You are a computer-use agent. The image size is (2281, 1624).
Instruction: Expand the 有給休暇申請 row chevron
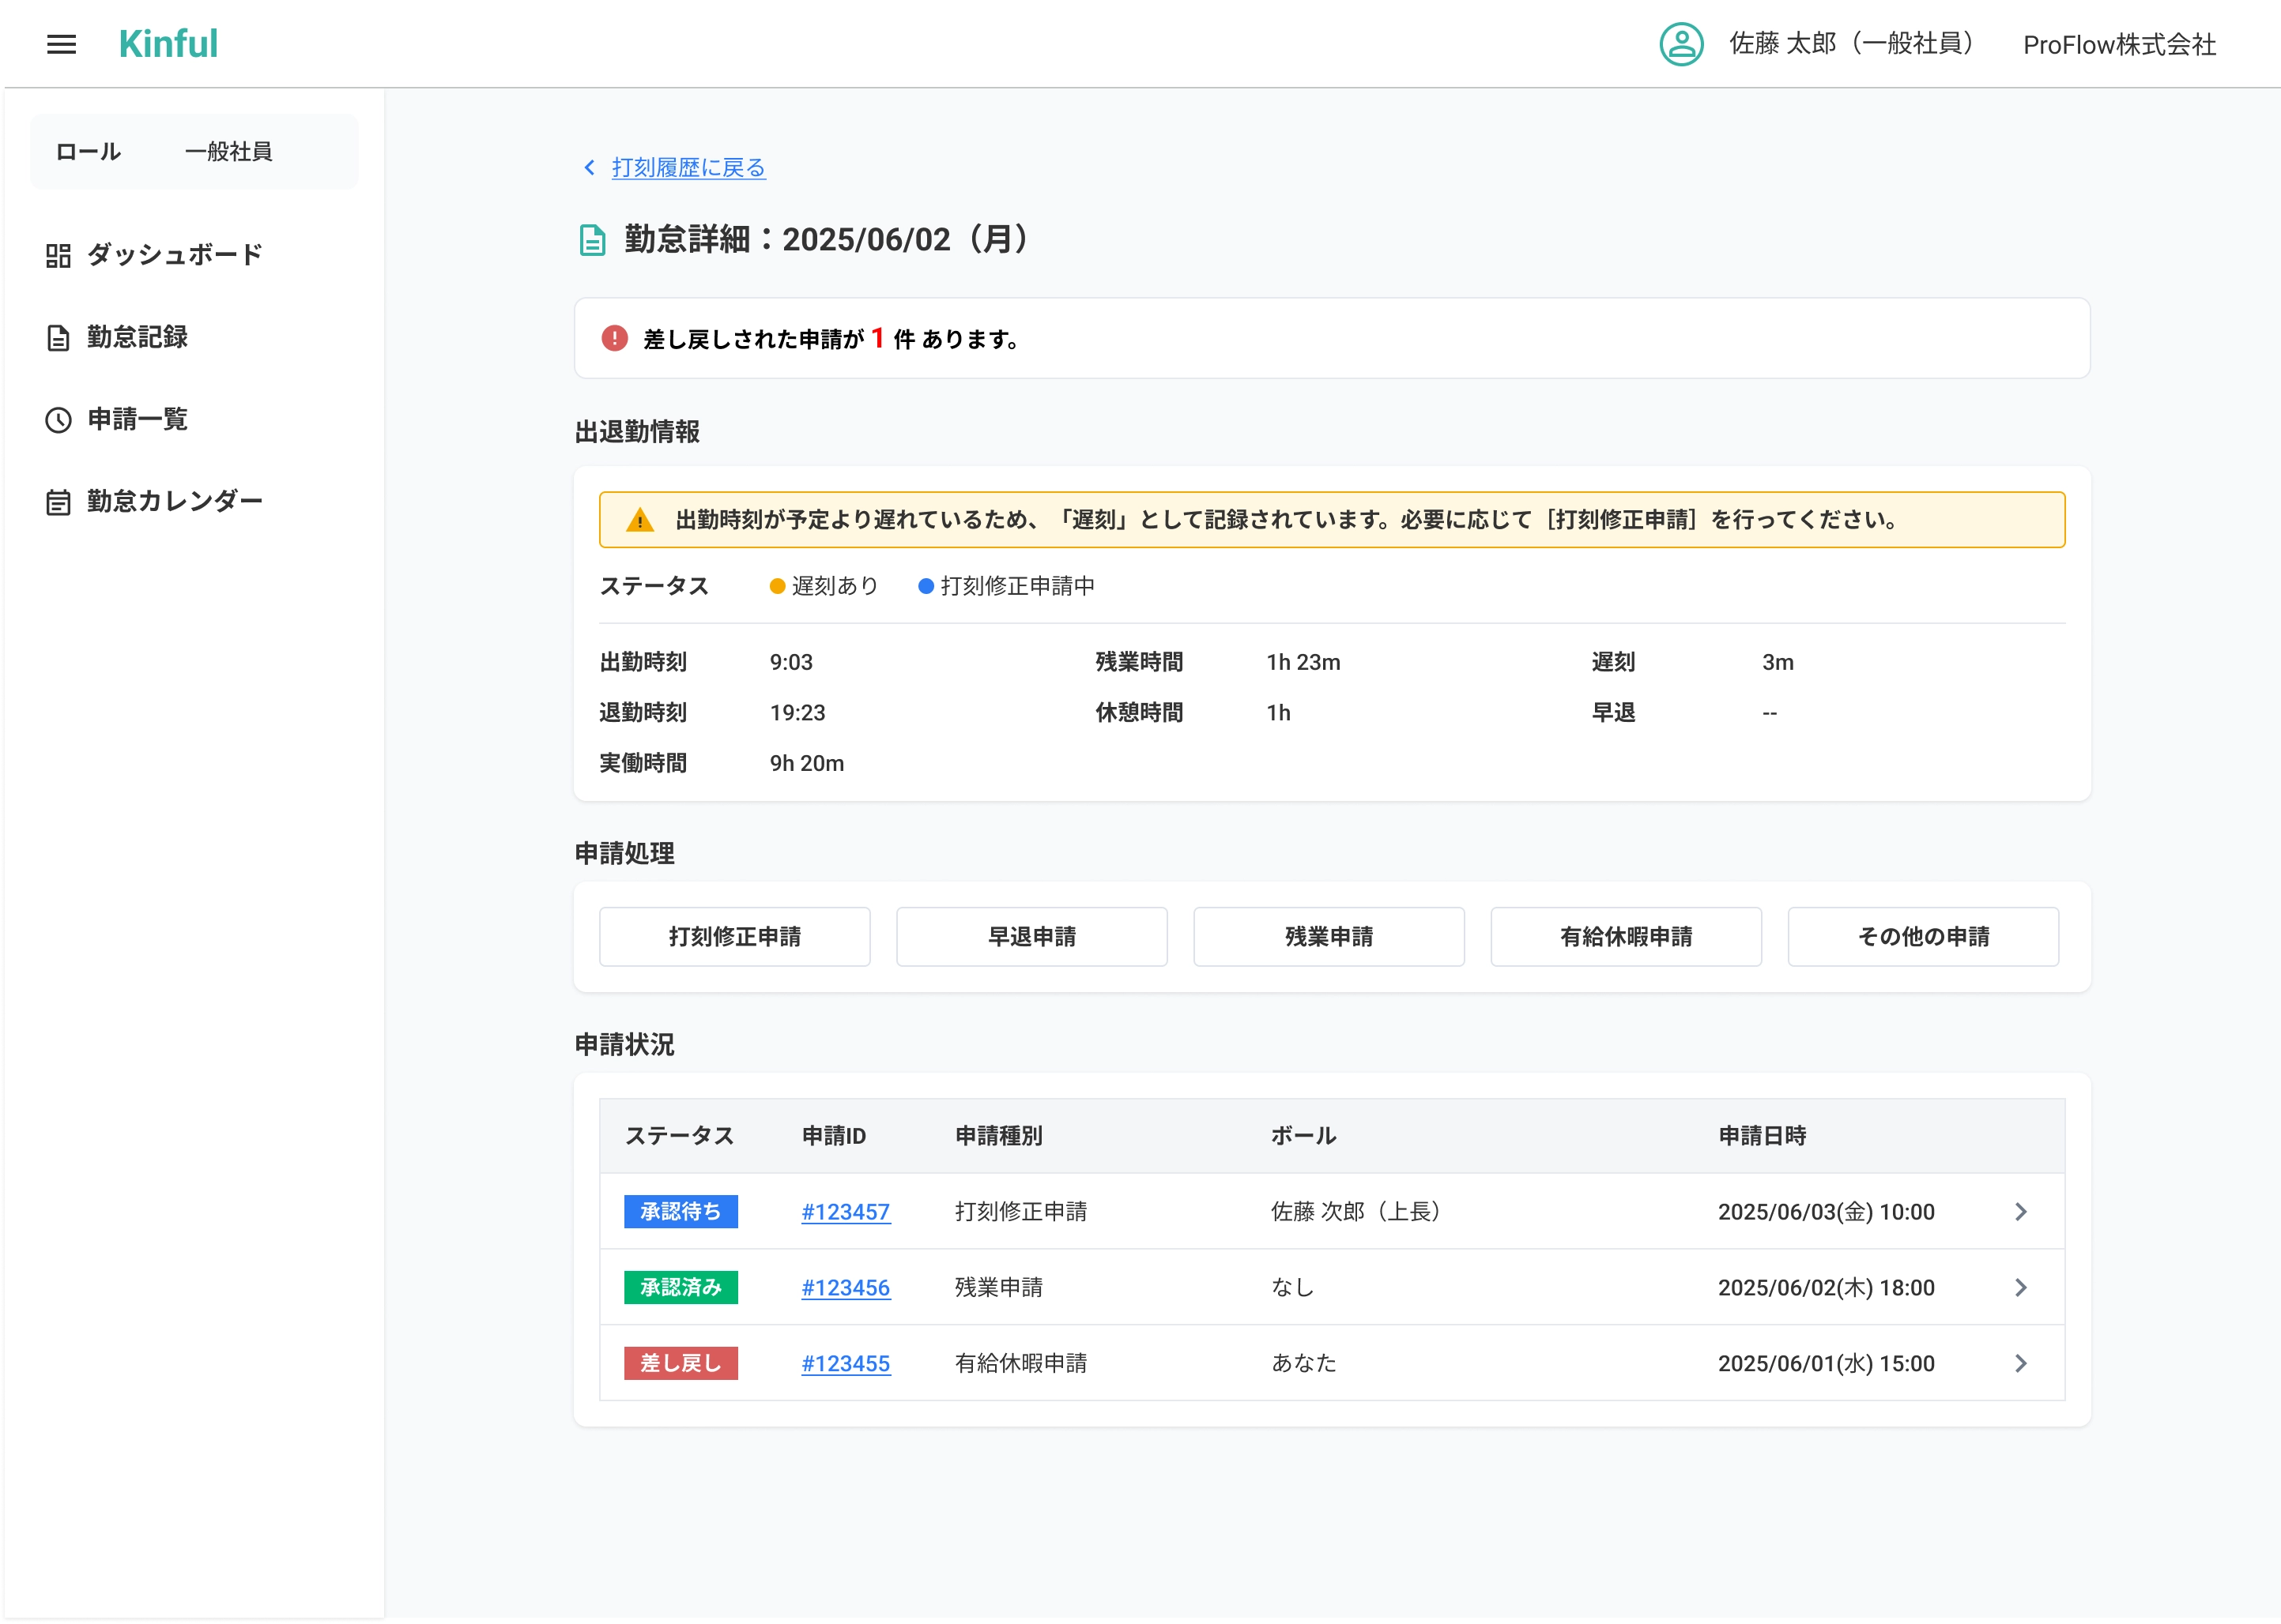2020,1364
